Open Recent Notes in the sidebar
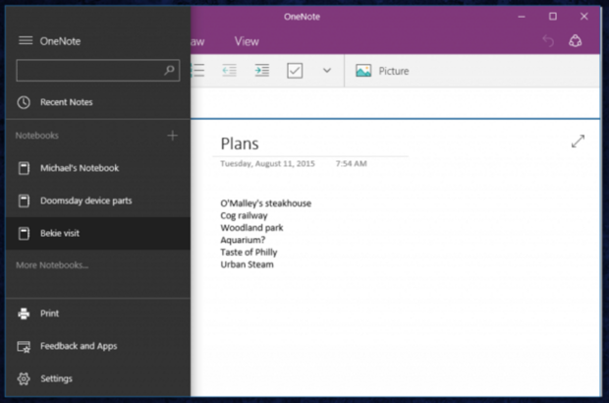 [x=66, y=102]
